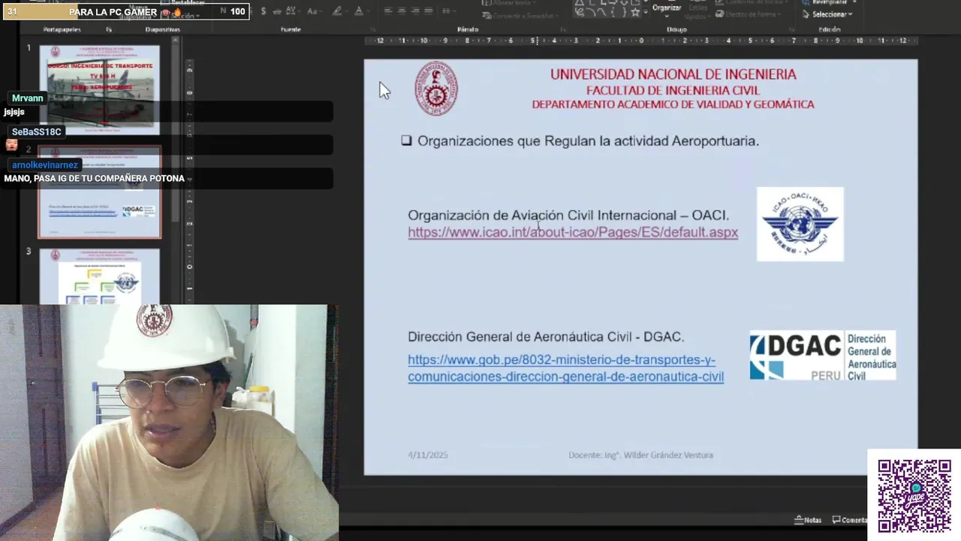This screenshot has width=961, height=541.
Task: Open Estilos rápidos gallery
Action: (697, 11)
